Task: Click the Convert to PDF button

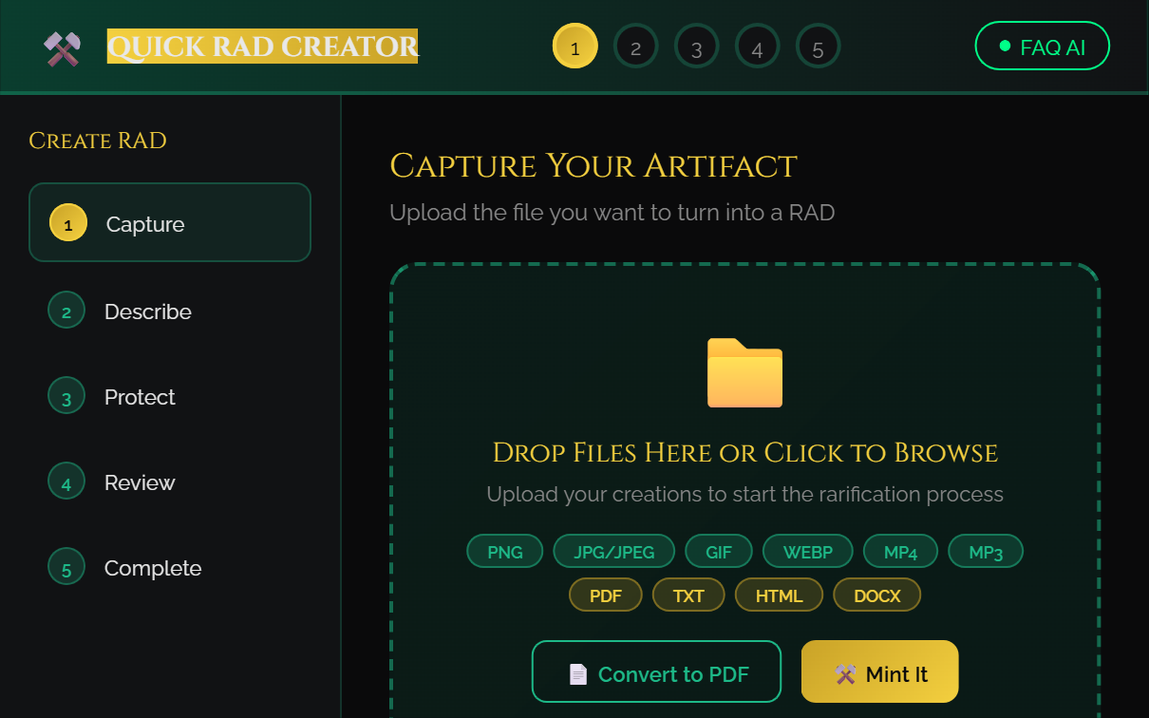Action: (x=656, y=671)
